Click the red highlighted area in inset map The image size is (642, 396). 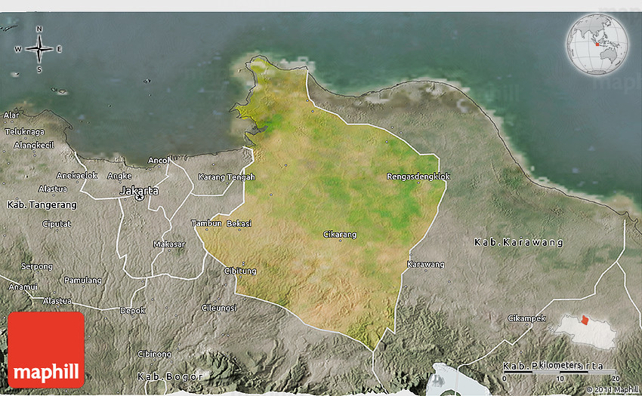pyautogui.click(x=584, y=320)
